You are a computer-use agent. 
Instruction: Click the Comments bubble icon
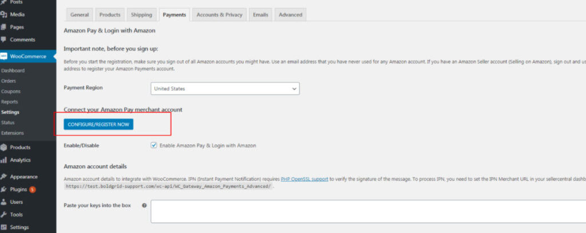point(4,40)
